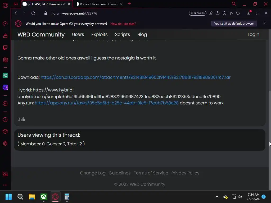Open Terms of Service footer link

(x=151, y=173)
